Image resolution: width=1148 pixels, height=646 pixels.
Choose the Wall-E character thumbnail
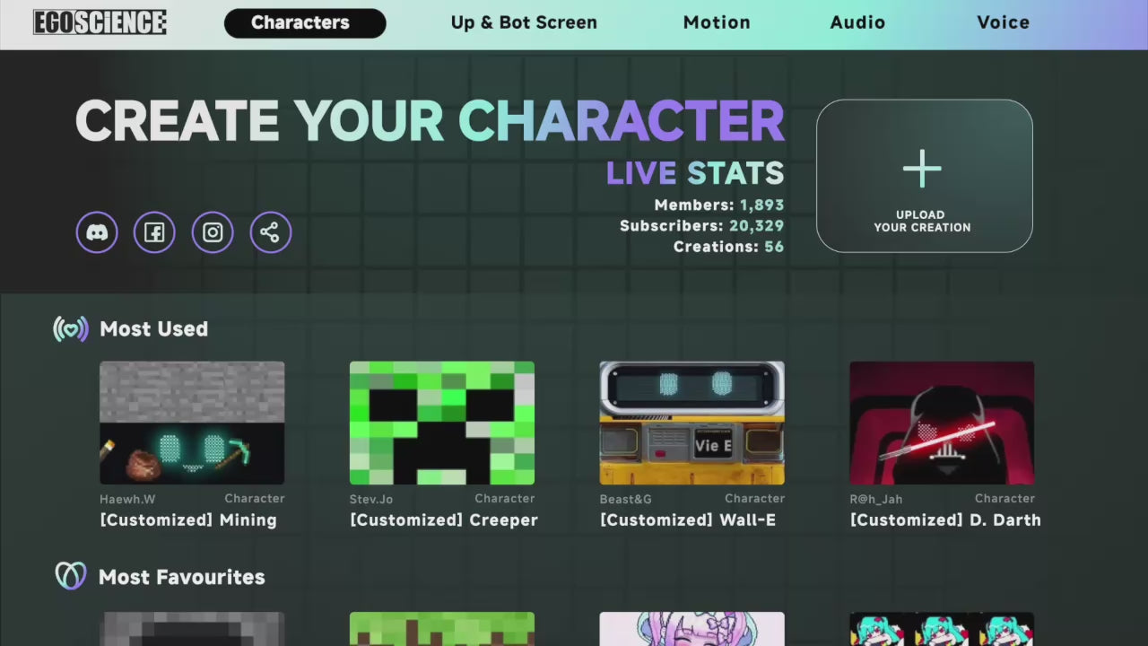(x=691, y=423)
